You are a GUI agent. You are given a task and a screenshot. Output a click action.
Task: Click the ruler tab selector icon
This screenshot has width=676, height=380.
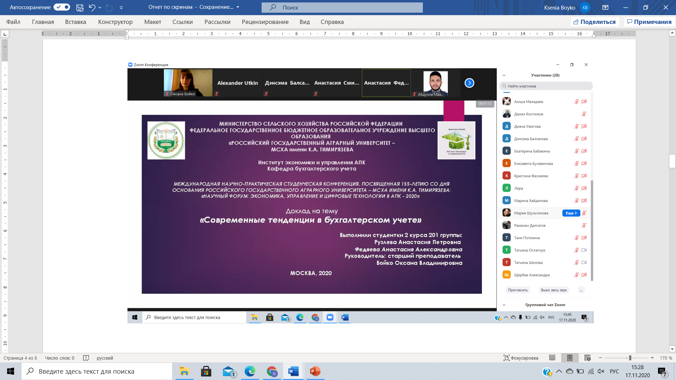pos(5,34)
